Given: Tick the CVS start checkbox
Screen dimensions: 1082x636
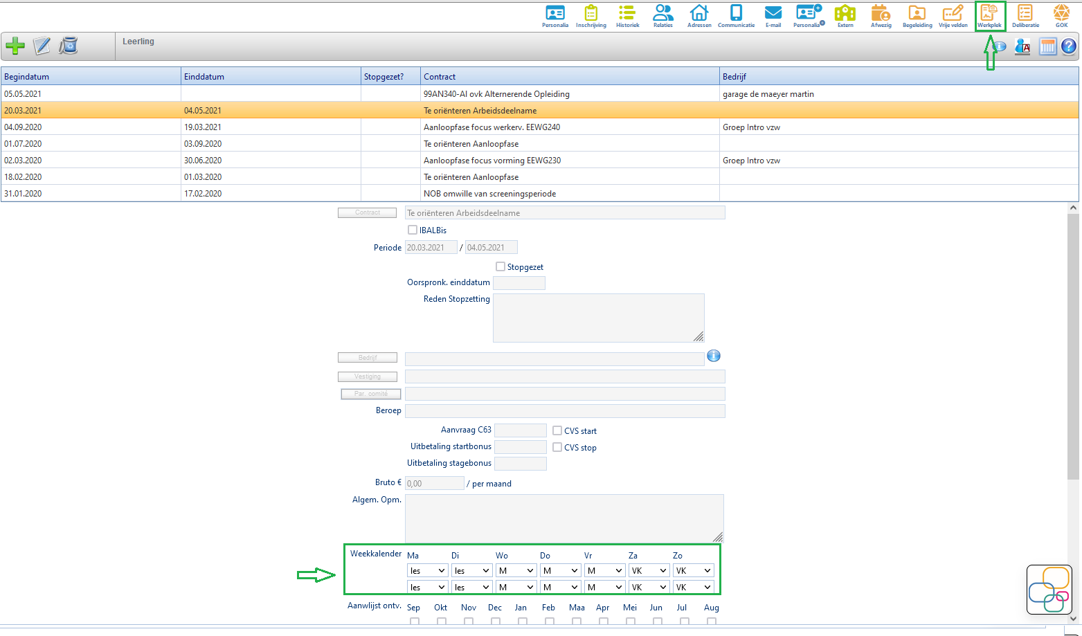Looking at the screenshot, I should [x=557, y=430].
